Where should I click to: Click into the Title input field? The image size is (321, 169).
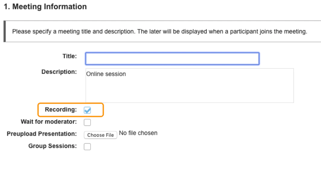point(172,59)
